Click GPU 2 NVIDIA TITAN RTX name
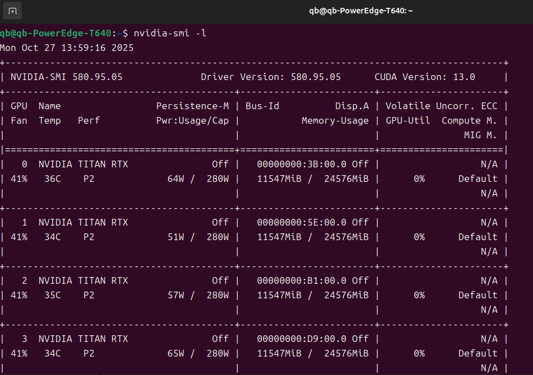This screenshot has height=375, width=533. [83, 281]
